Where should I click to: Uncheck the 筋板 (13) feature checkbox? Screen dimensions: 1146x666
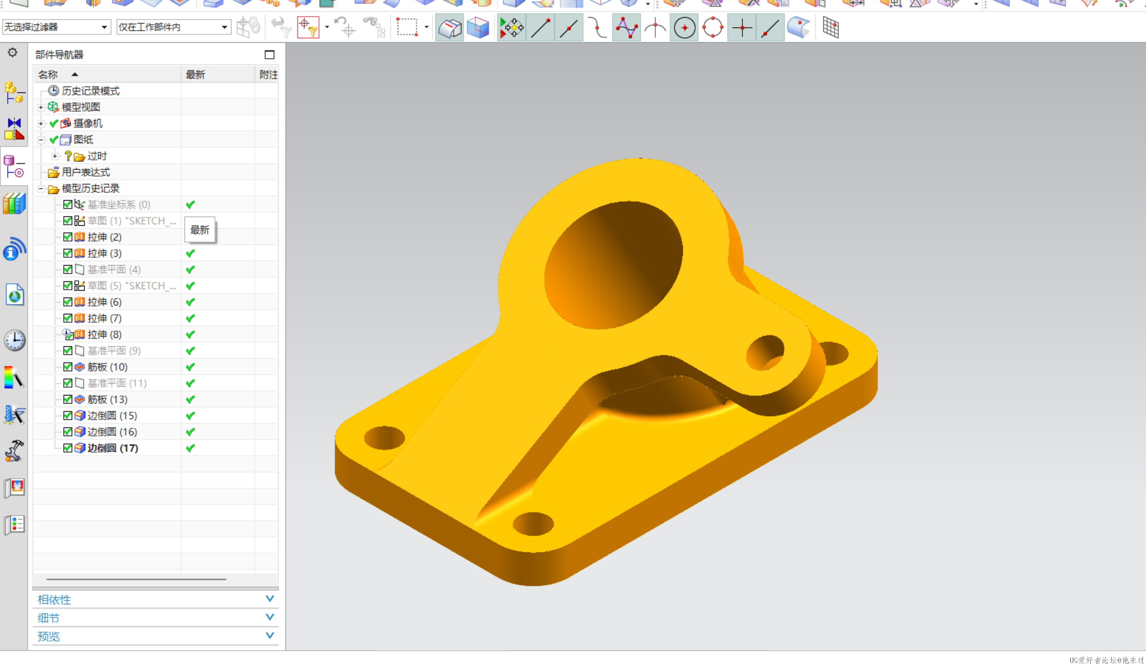[x=68, y=399]
